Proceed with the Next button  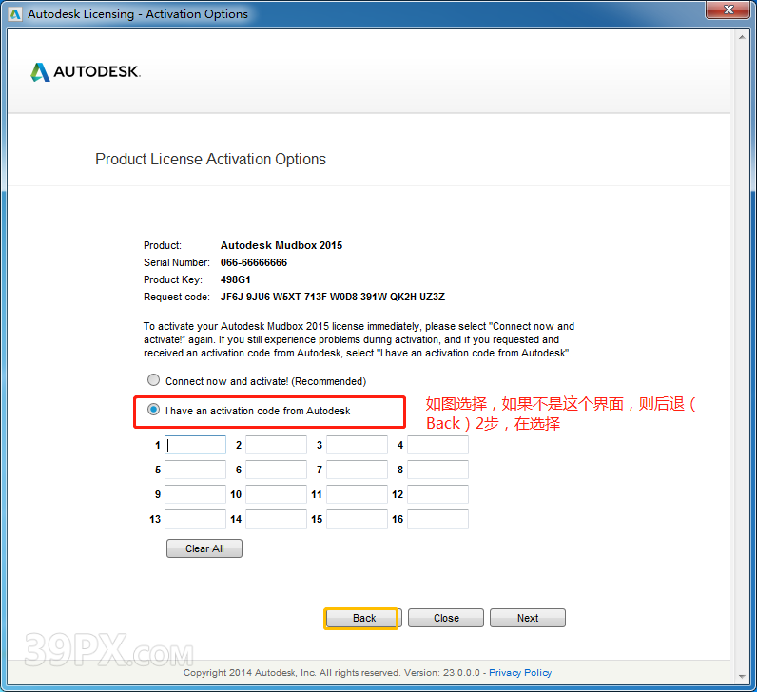click(x=528, y=618)
